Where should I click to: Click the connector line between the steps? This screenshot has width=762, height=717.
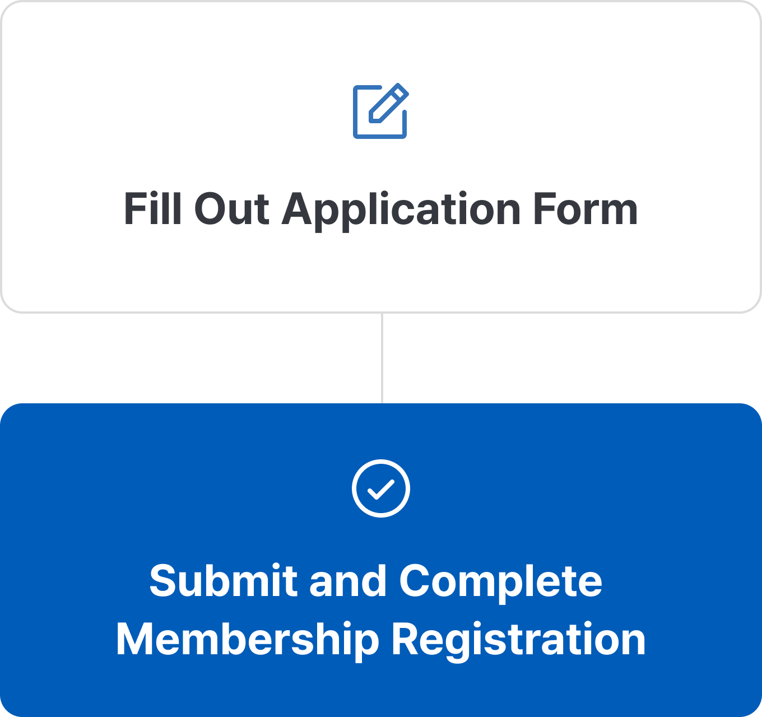pos(382,358)
